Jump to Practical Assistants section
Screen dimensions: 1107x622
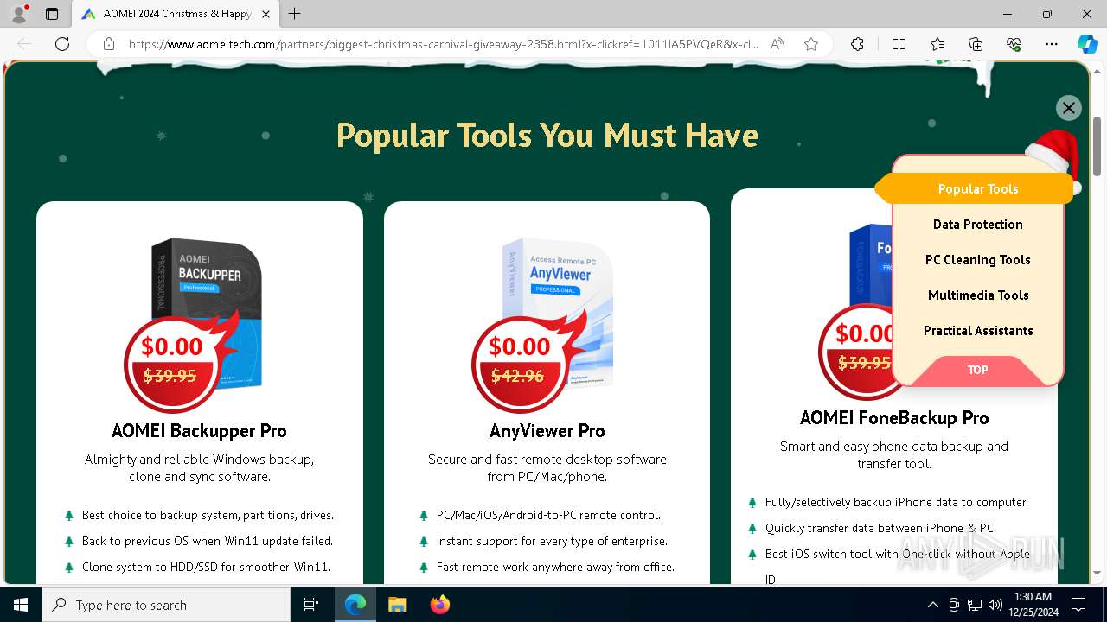click(978, 330)
